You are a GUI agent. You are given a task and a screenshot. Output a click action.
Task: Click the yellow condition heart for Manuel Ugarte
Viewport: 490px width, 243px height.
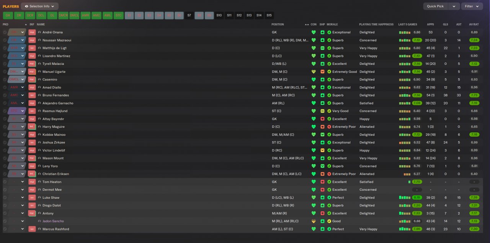coord(314,72)
